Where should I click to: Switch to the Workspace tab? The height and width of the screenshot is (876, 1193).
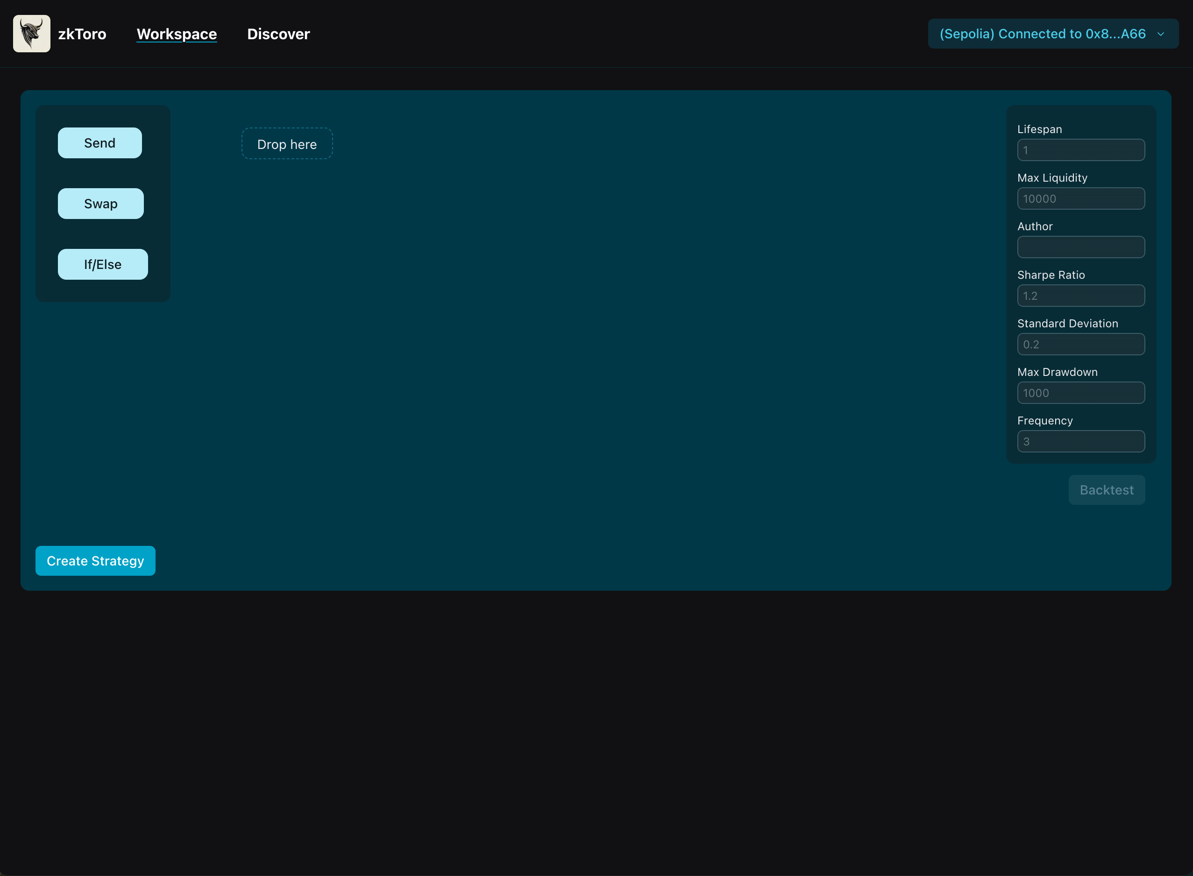tap(177, 34)
